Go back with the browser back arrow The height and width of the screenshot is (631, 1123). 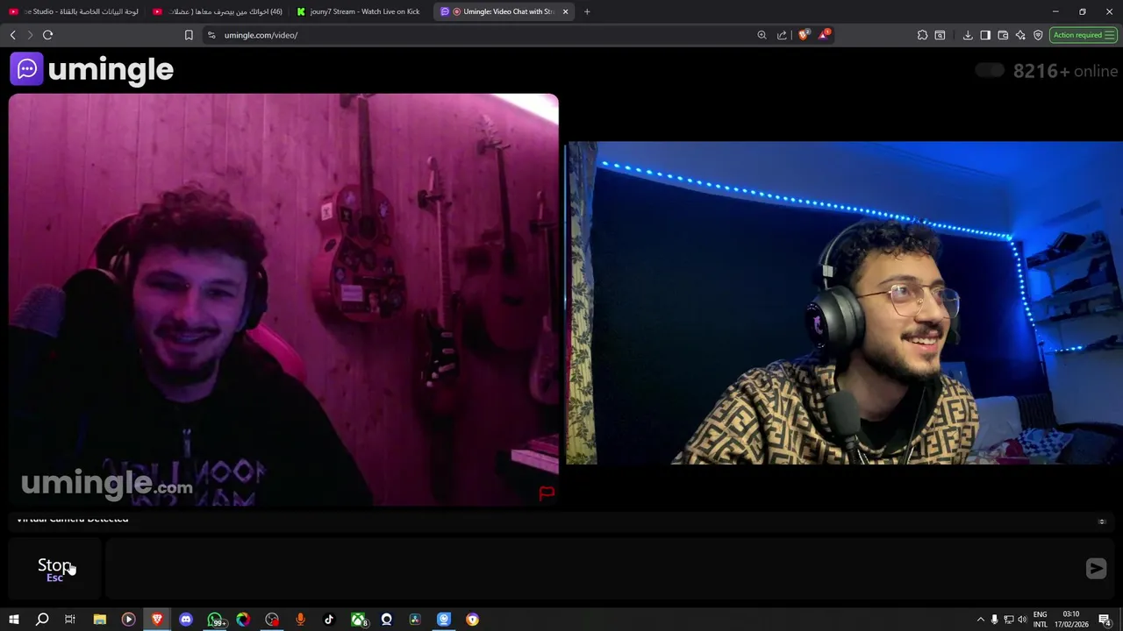tap(12, 35)
